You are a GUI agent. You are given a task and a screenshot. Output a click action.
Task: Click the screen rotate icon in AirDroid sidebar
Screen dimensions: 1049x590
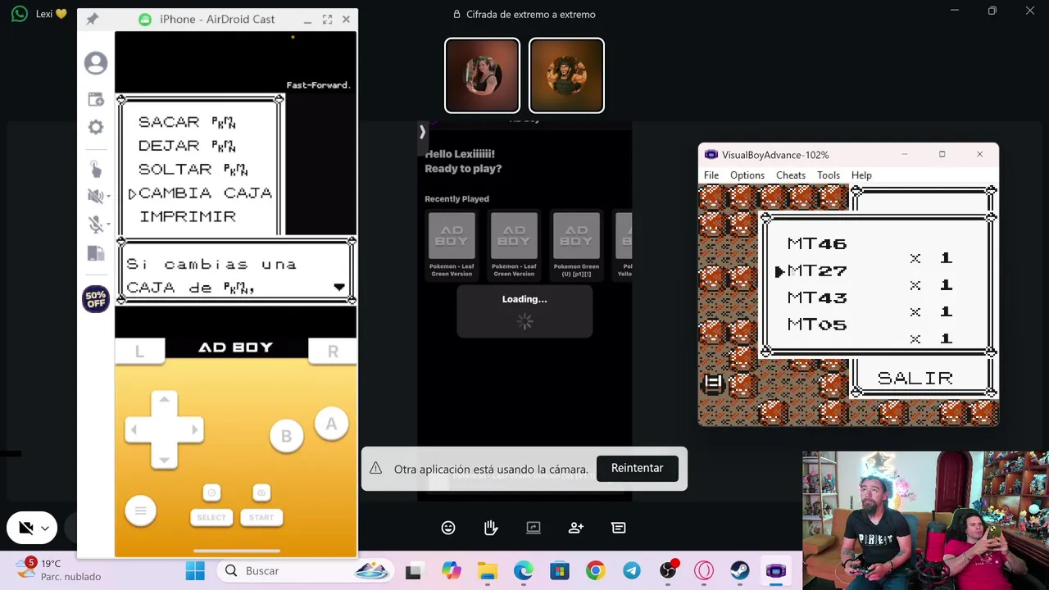click(96, 254)
